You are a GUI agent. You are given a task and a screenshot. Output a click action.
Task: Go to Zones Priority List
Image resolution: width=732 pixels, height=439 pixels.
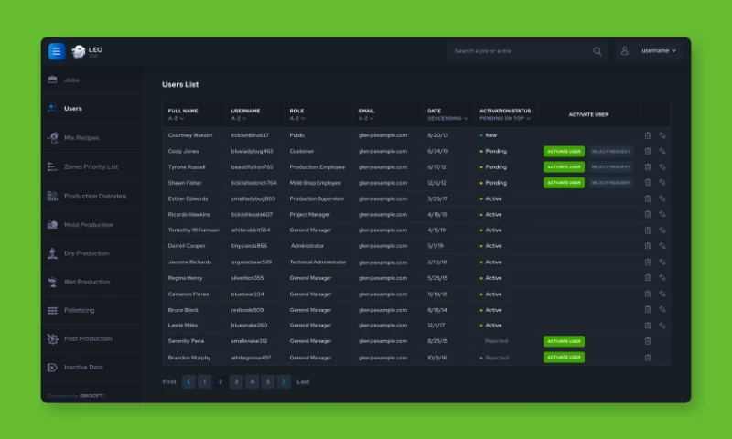coord(92,166)
